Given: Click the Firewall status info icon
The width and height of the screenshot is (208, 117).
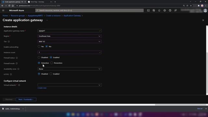Looking at the screenshot, I should 17,58.
